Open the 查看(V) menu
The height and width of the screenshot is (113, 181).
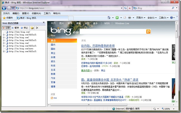25,13
